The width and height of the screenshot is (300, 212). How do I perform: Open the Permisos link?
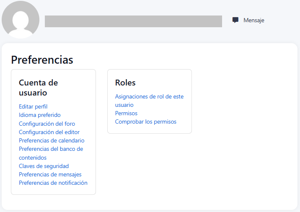click(126, 114)
